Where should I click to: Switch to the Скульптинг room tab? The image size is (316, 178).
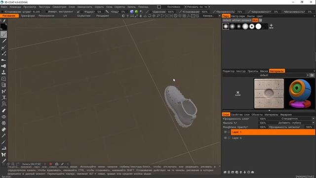tap(83, 16)
